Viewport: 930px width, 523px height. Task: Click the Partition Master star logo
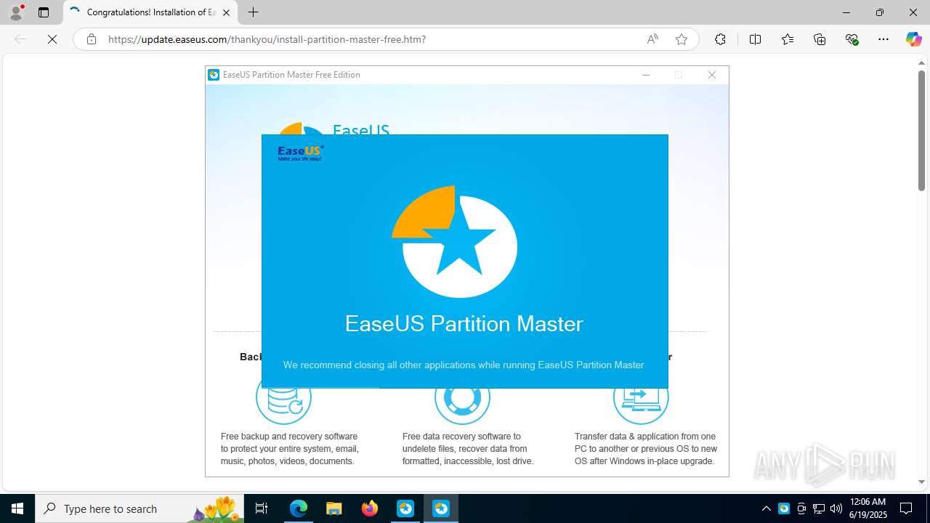click(455, 242)
